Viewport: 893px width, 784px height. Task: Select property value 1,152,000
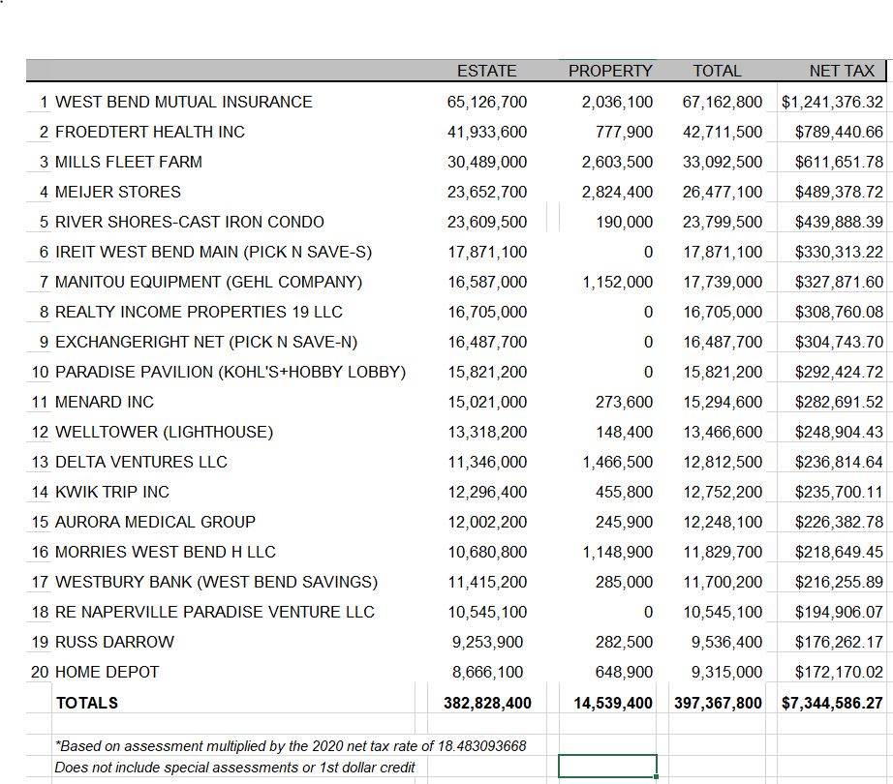(617, 283)
